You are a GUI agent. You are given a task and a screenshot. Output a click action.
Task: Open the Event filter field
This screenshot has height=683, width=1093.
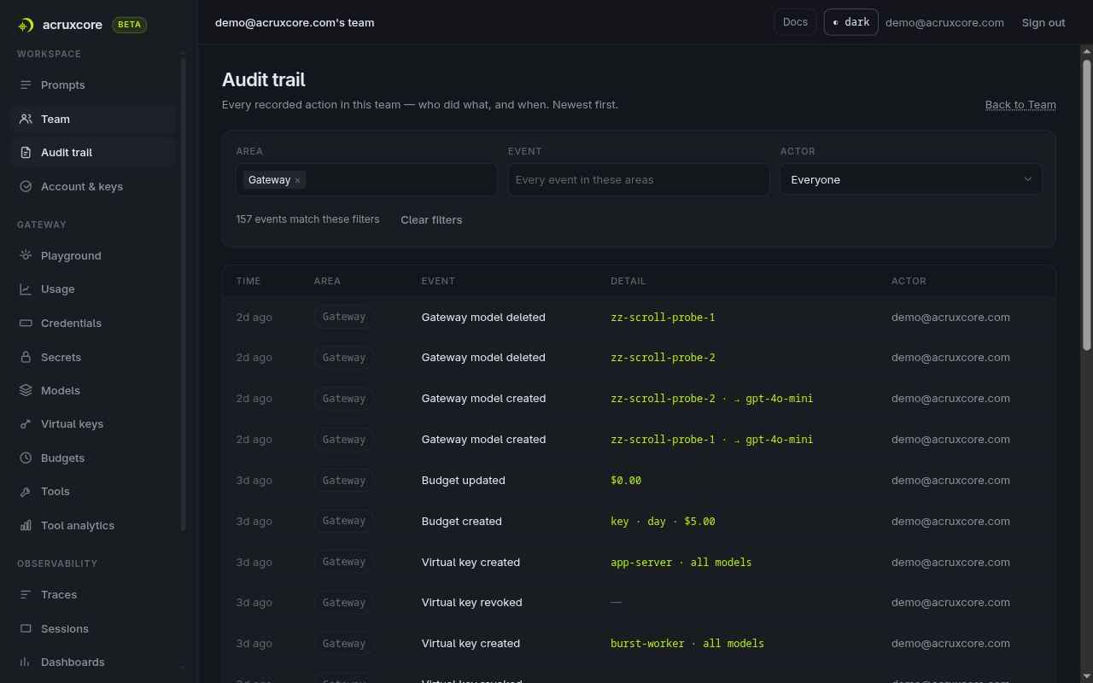tap(639, 179)
